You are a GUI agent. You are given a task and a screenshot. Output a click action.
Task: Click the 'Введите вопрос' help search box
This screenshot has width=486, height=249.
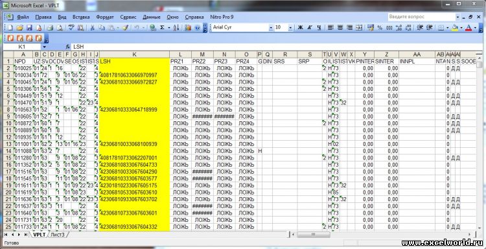point(422,17)
